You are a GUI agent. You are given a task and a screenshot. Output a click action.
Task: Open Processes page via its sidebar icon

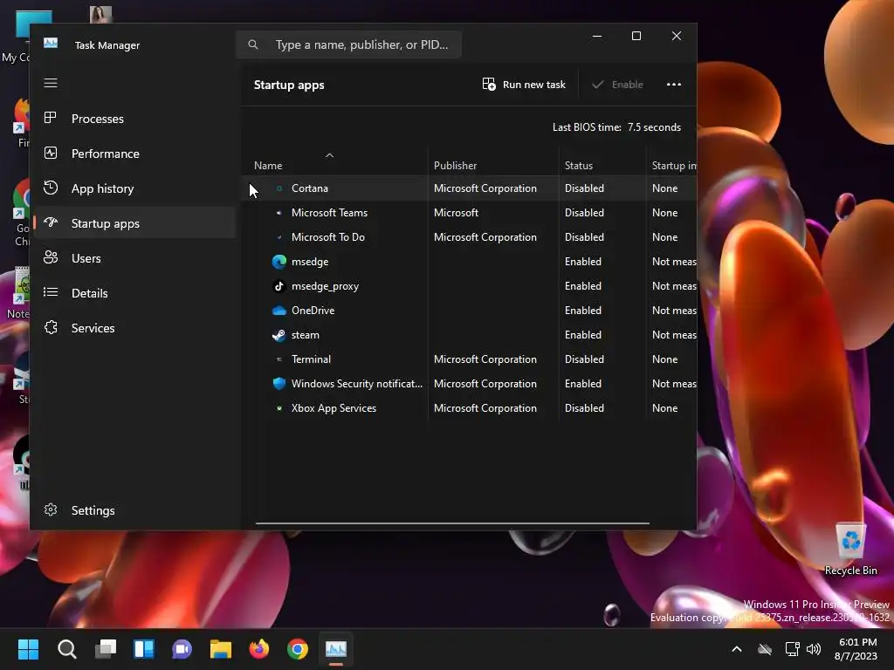pos(51,118)
